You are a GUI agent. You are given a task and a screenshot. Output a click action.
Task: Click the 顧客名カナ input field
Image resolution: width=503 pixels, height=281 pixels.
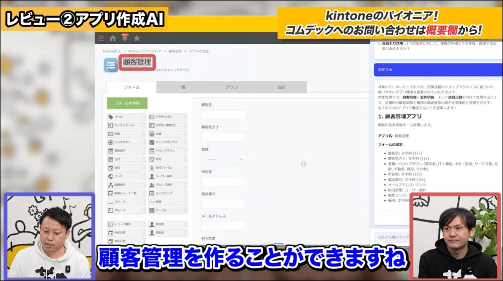224,137
